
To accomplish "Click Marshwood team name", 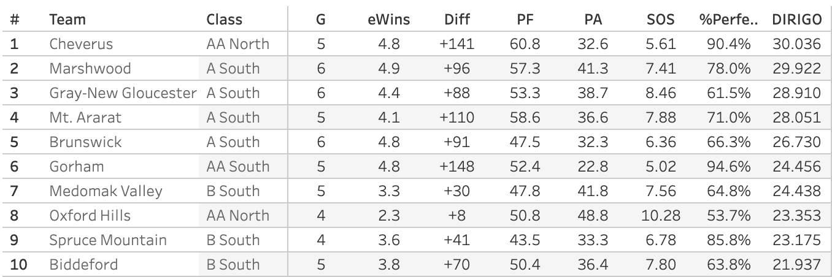I will click(90, 69).
